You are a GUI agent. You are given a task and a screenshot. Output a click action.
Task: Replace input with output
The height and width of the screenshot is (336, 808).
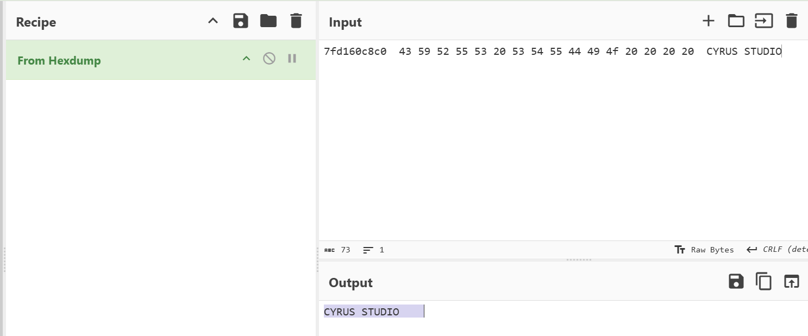(x=791, y=281)
